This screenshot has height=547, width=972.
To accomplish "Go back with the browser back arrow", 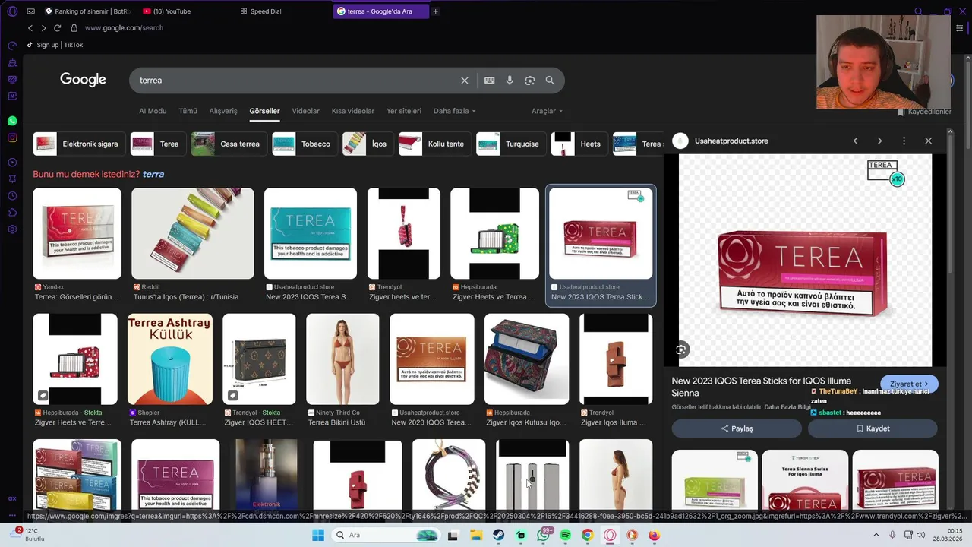I will click(30, 28).
